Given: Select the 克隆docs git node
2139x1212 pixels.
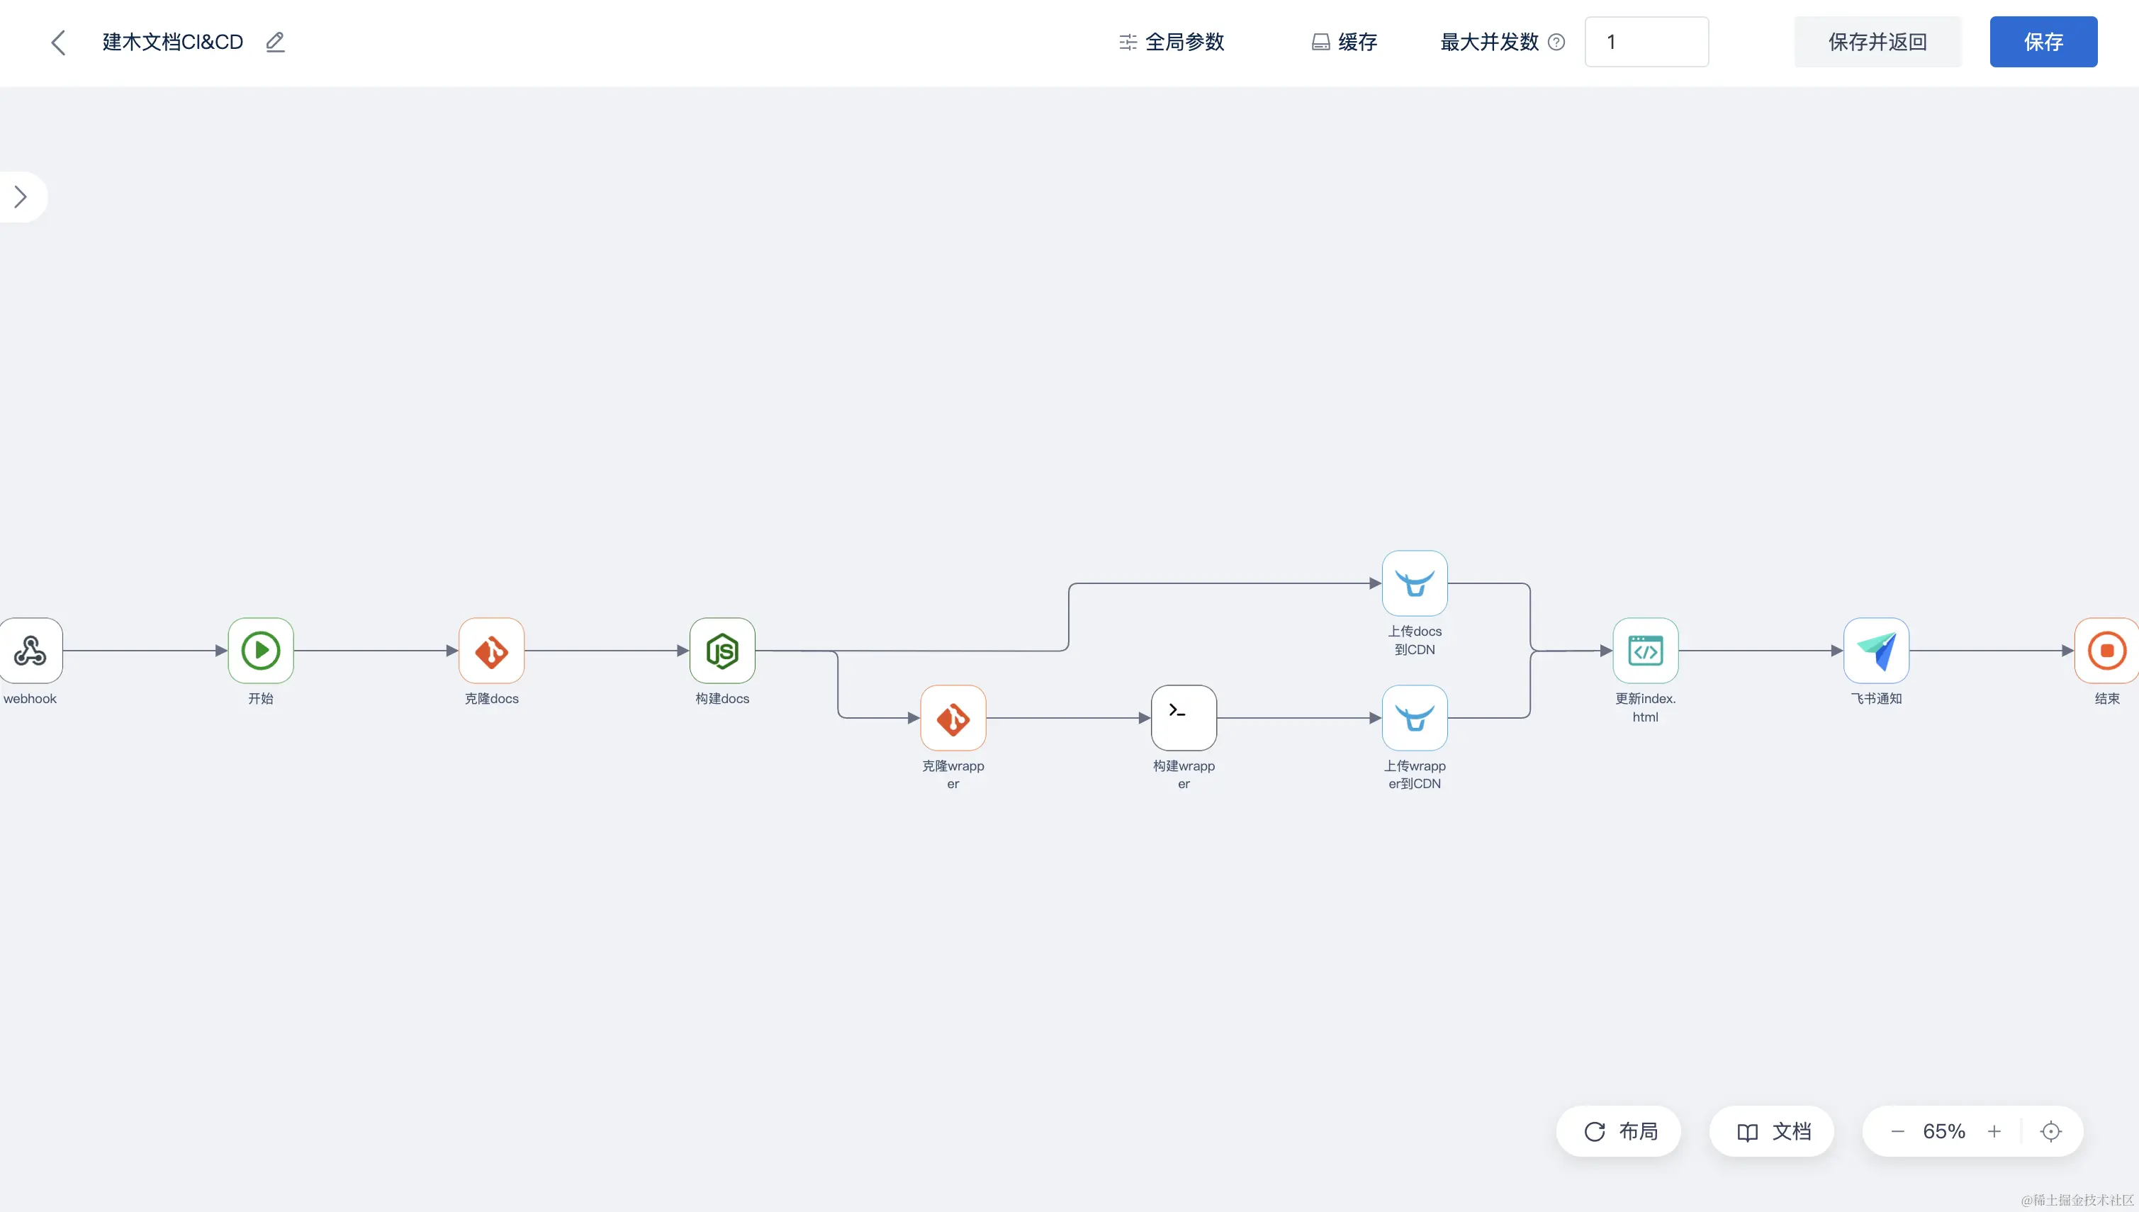Looking at the screenshot, I should tap(491, 650).
